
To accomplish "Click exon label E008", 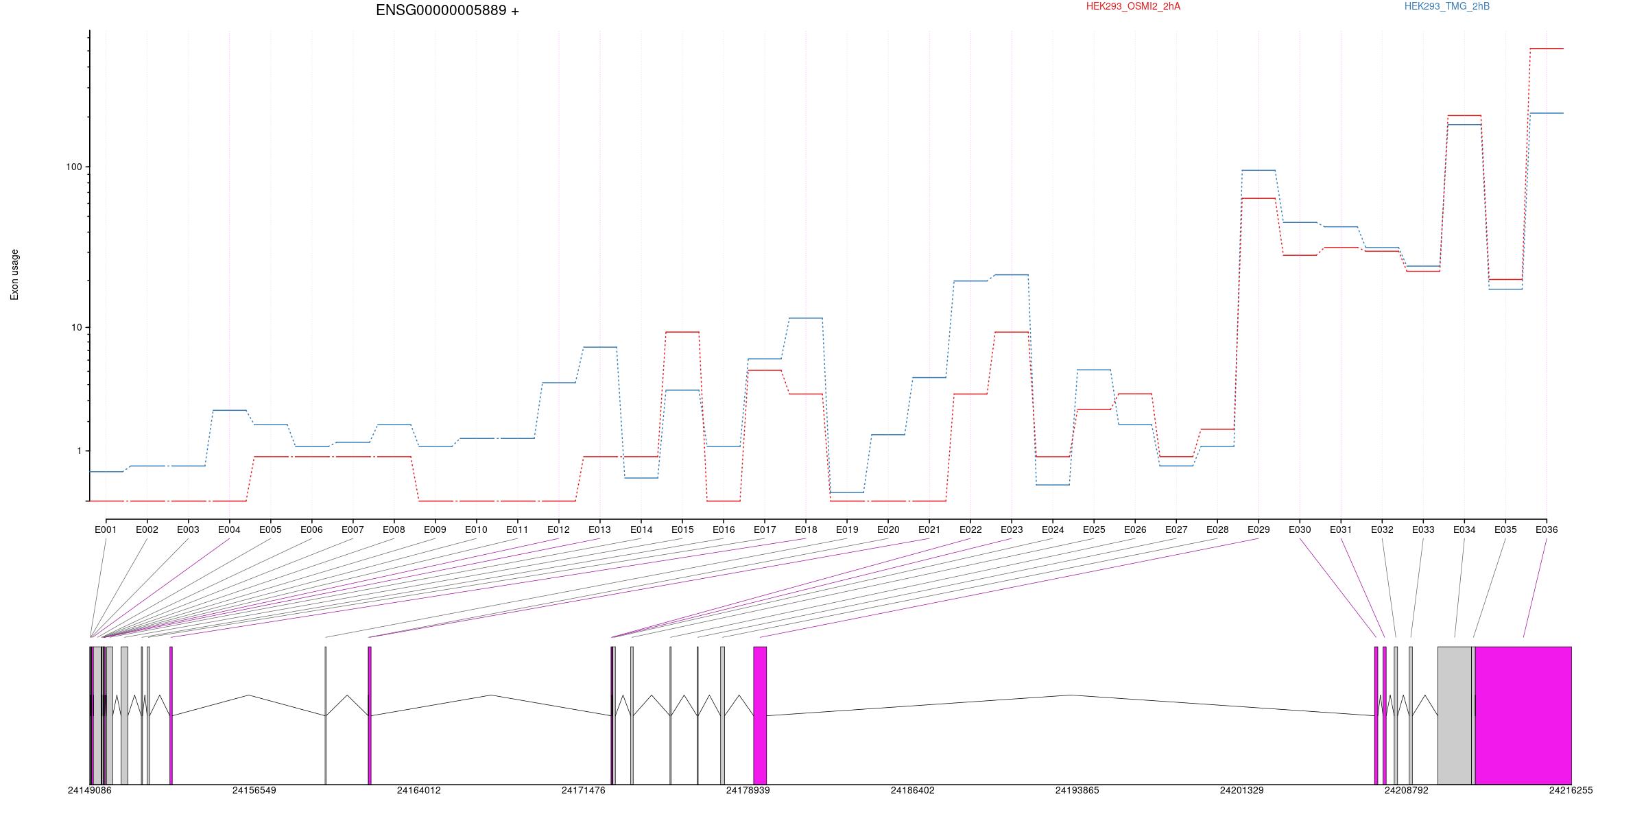I will pos(394,529).
